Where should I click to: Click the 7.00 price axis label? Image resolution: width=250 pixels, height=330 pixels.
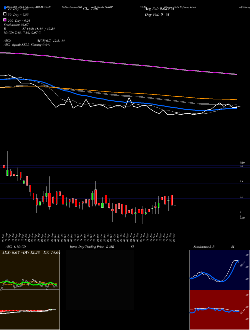[242, 218]
